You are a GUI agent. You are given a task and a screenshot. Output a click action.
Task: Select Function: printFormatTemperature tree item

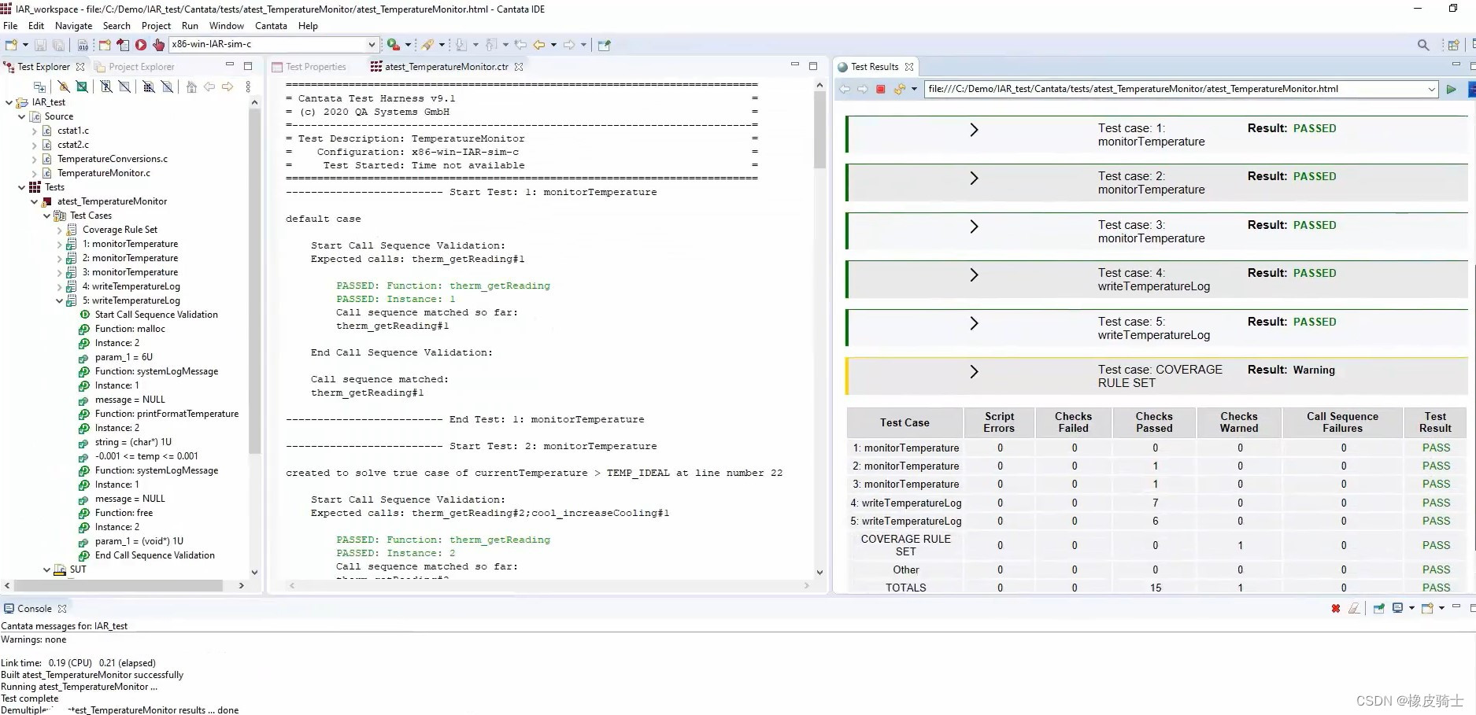167,414
